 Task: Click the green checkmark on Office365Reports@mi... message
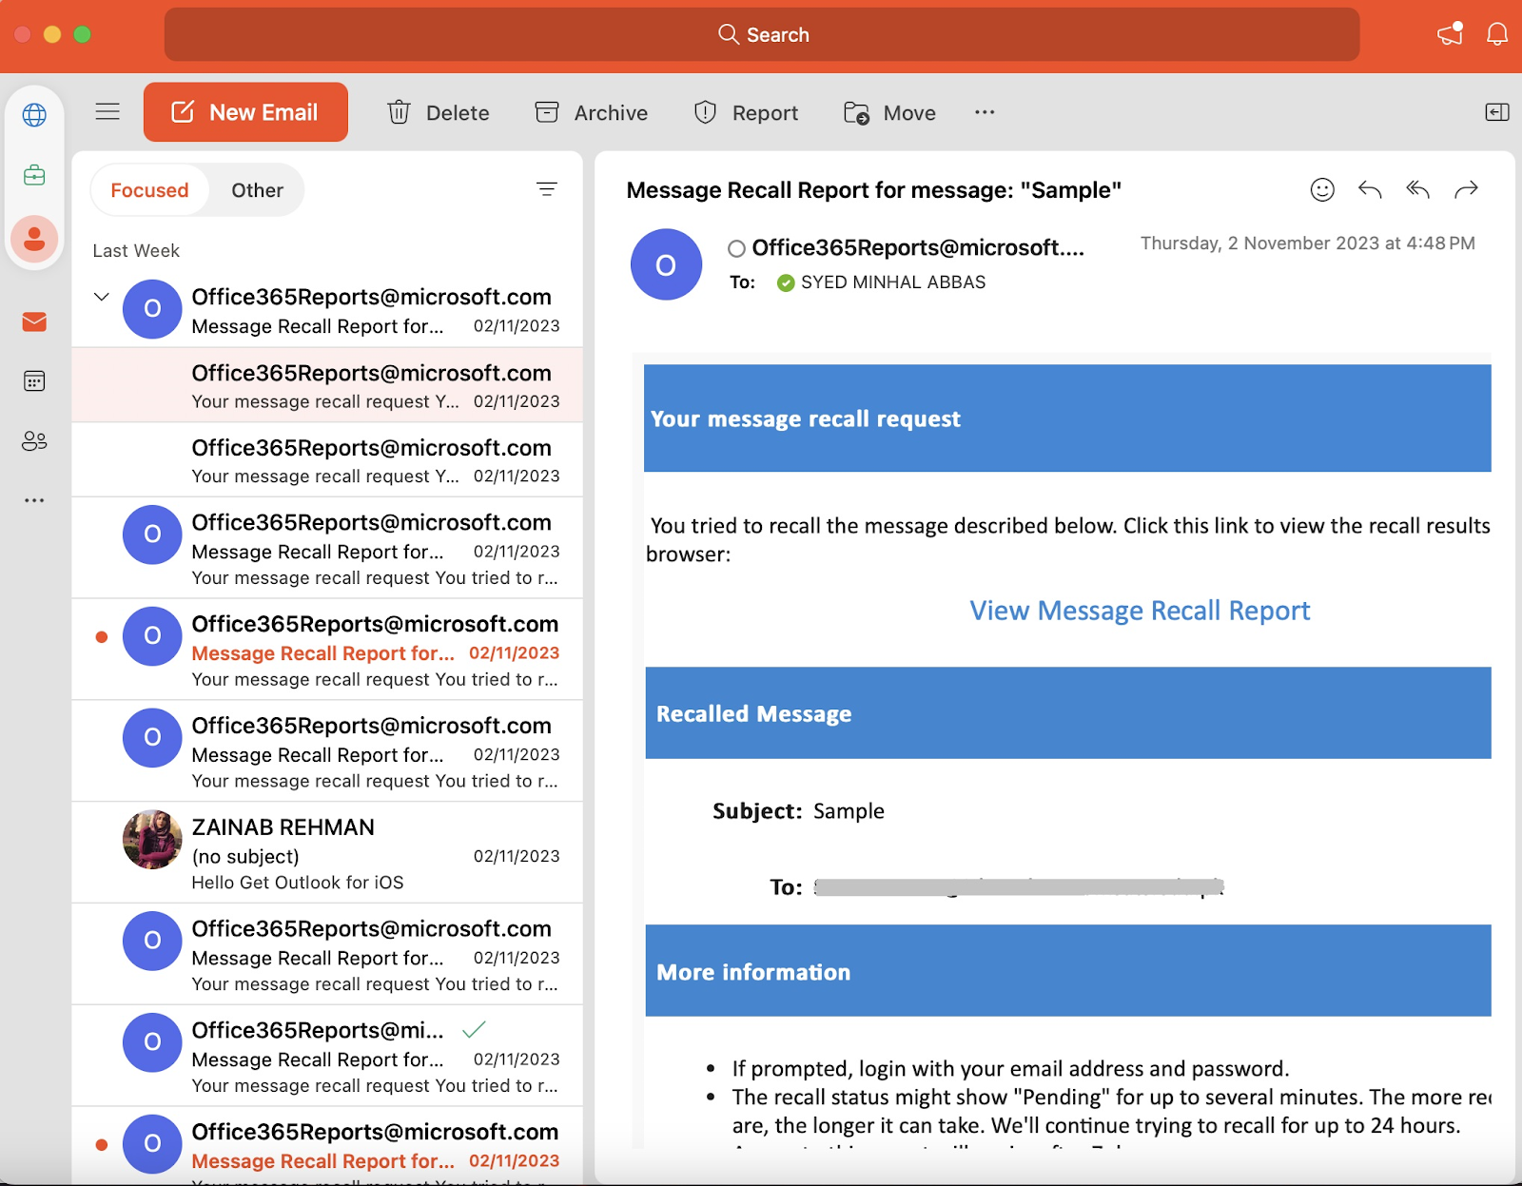[x=474, y=1029]
